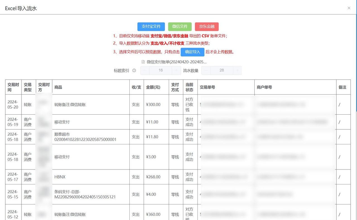Screen dimensions: 357x220
Task: Click the 收/支 column header
Action: (137, 87)
